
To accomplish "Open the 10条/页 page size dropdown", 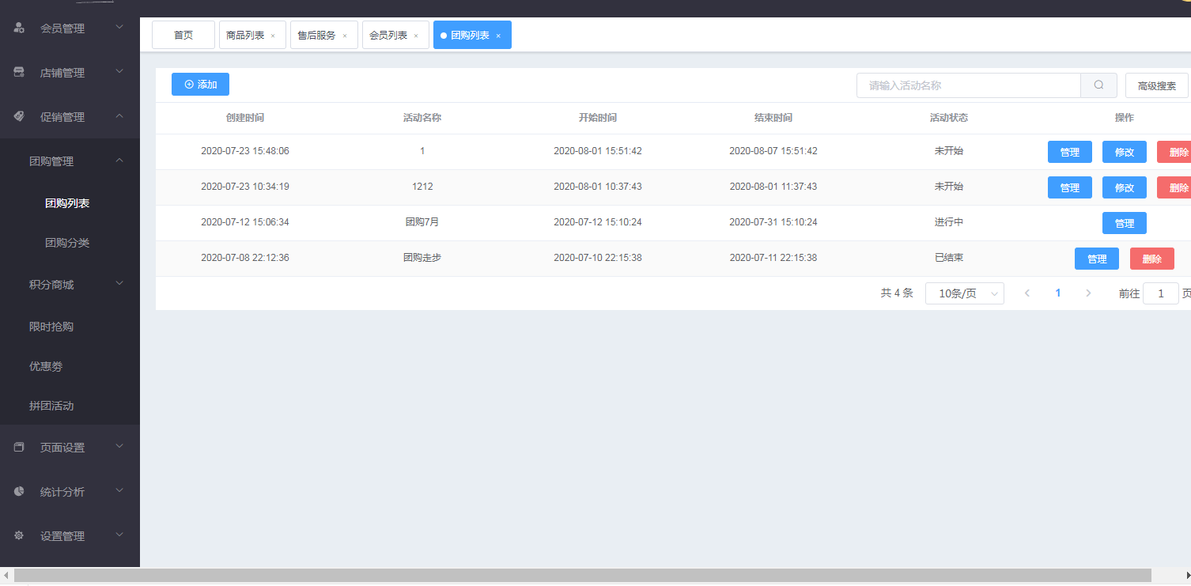I will click(964, 293).
